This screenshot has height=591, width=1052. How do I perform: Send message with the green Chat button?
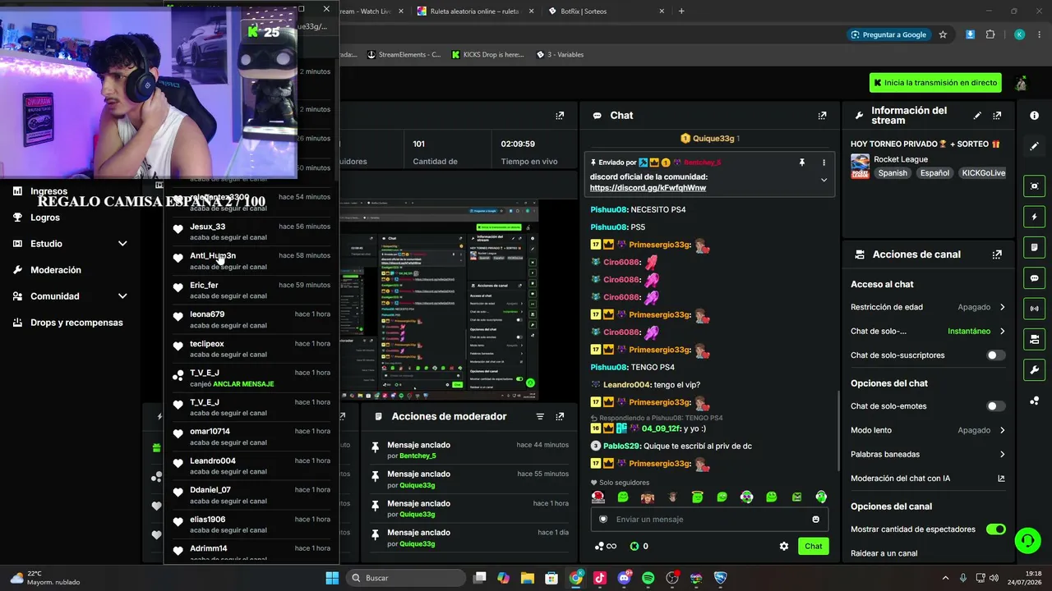click(x=813, y=546)
